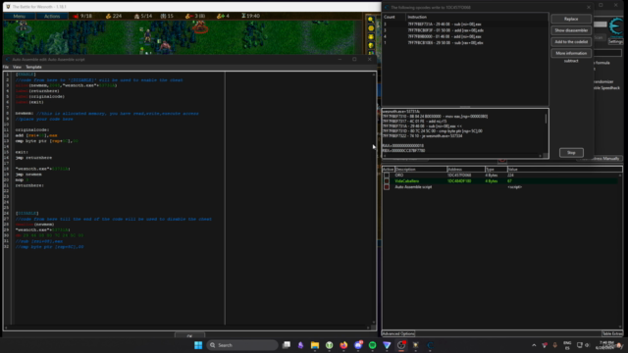Click the units count 15 indicator
This screenshot has width=628, height=353.
(x=167, y=16)
